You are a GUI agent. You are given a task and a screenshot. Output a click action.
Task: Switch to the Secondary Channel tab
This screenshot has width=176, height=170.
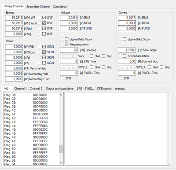click(x=38, y=7)
